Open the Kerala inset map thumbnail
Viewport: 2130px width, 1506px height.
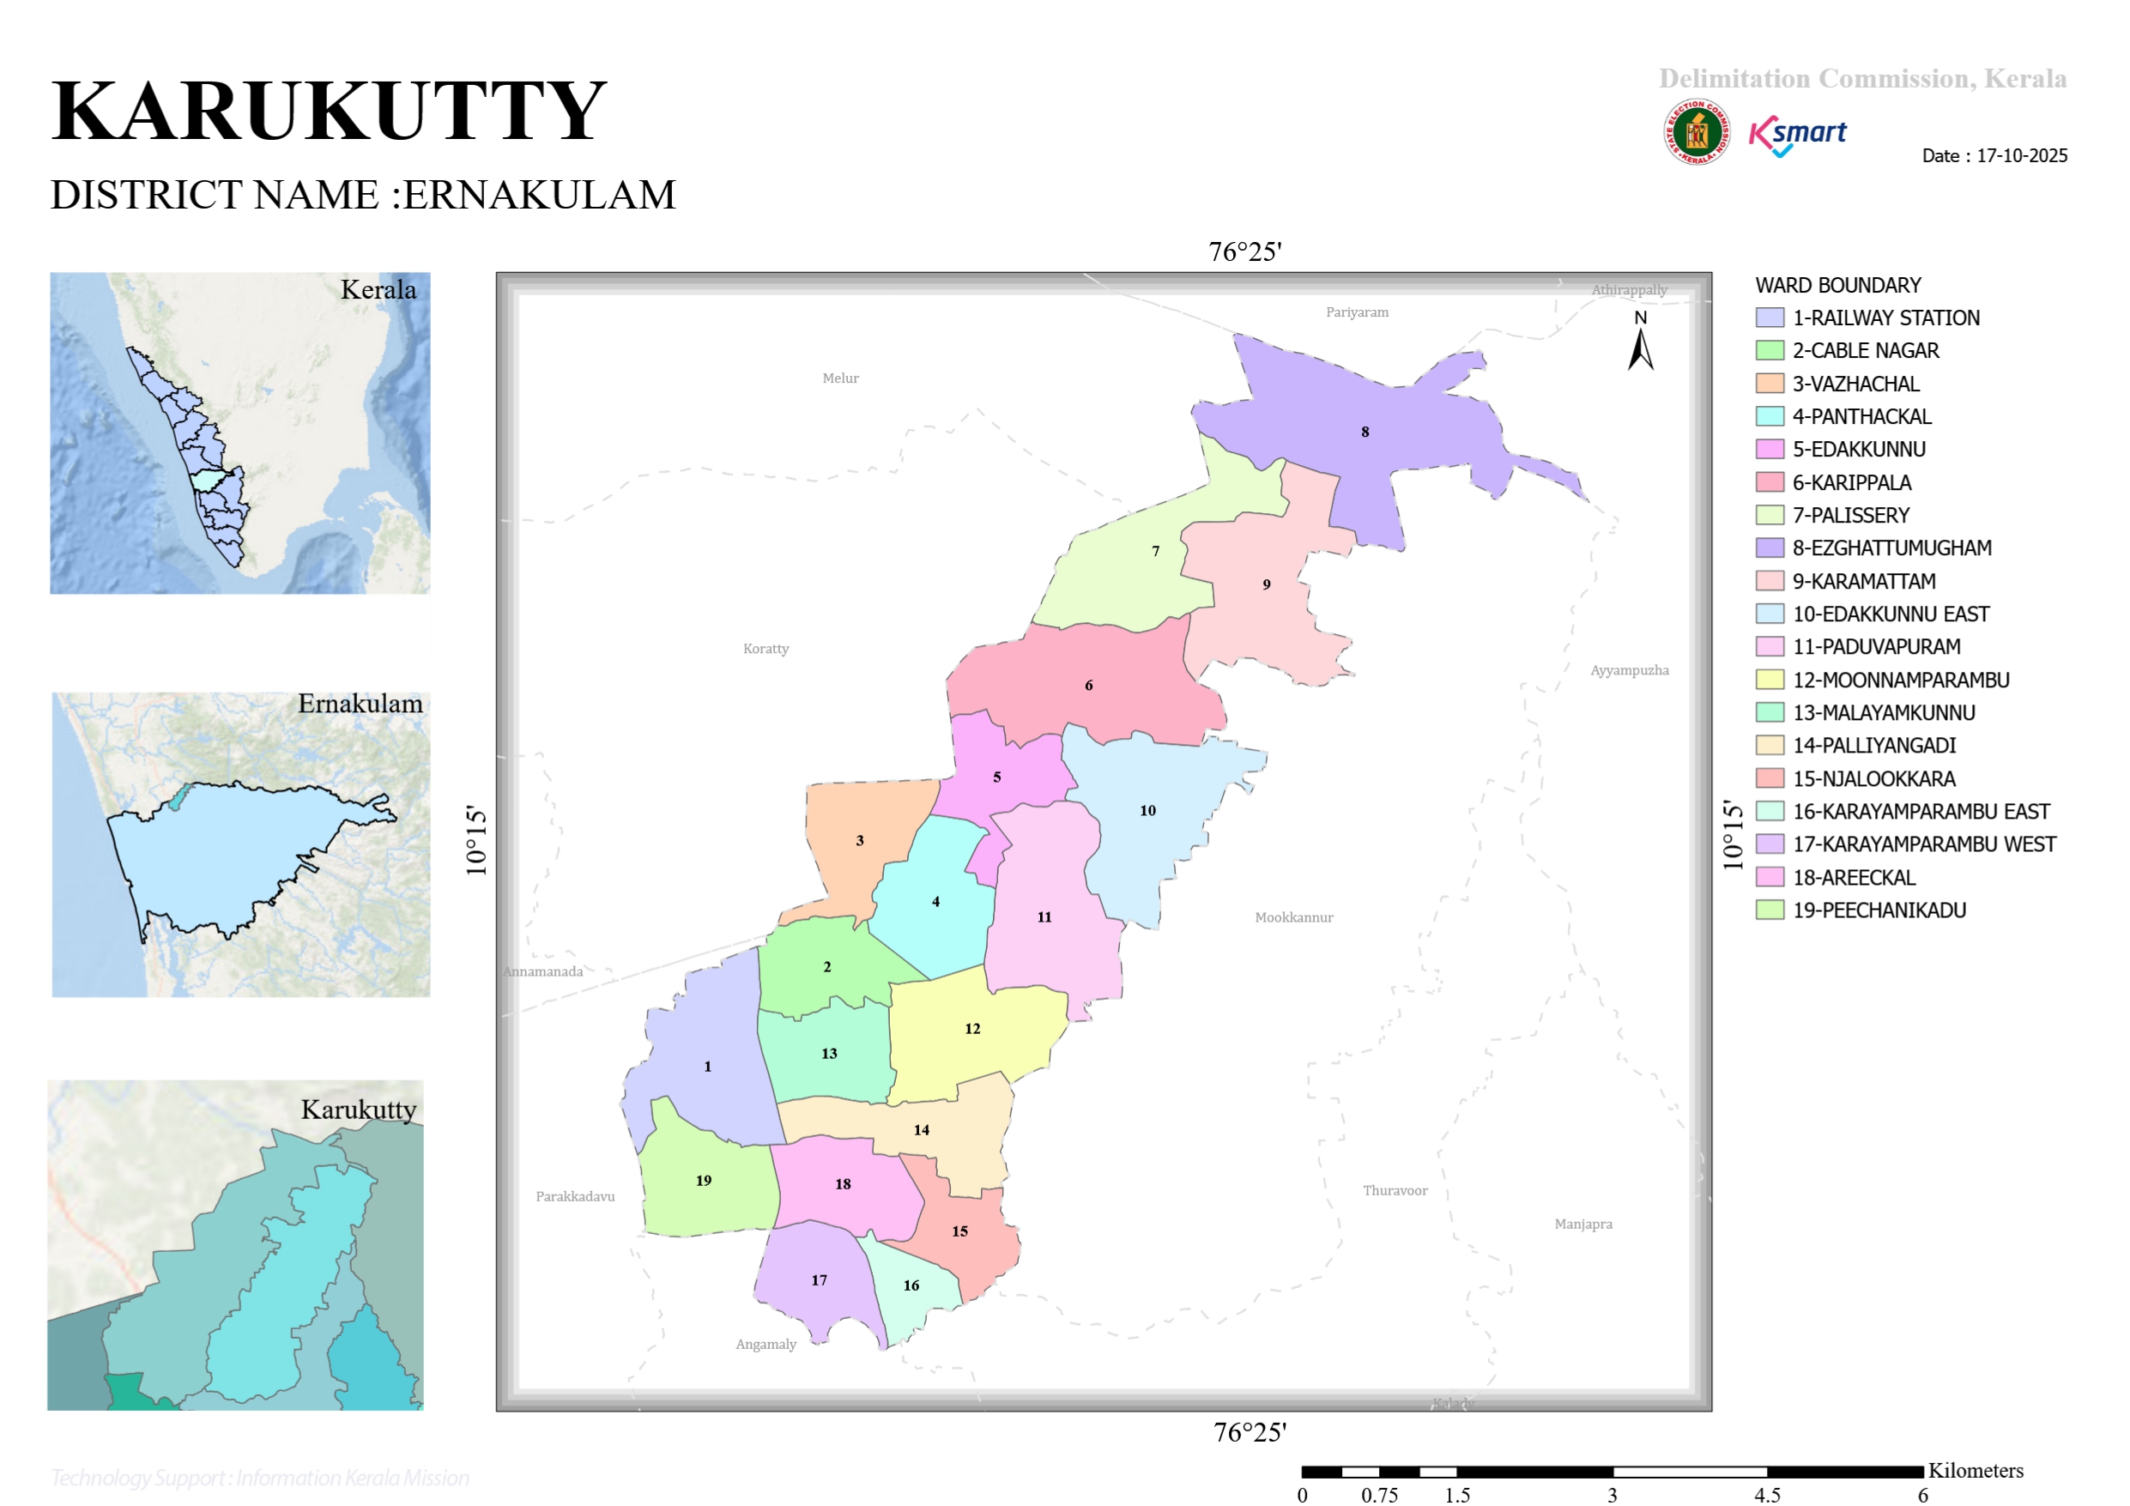[240, 432]
